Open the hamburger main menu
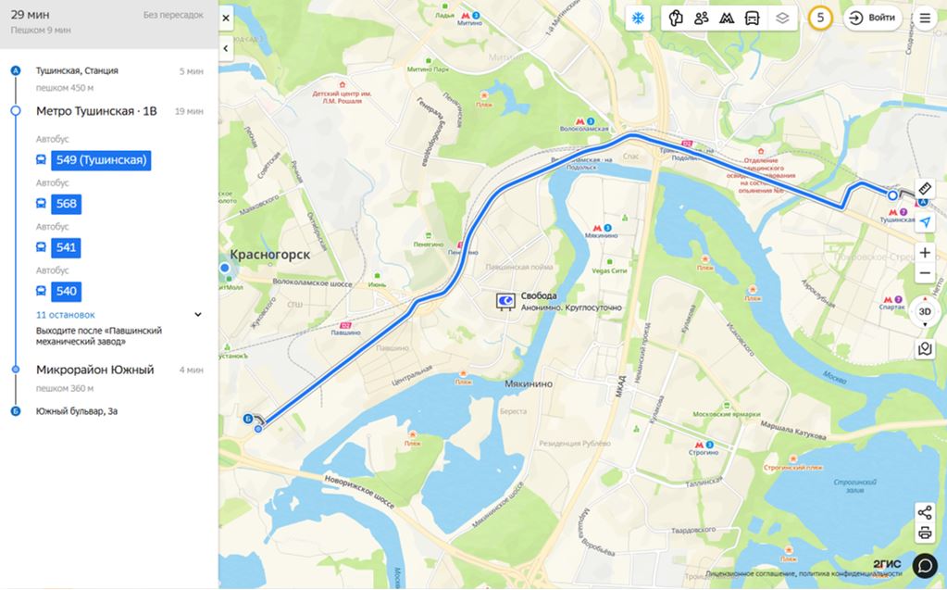This screenshot has height=590, width=947. [x=925, y=19]
